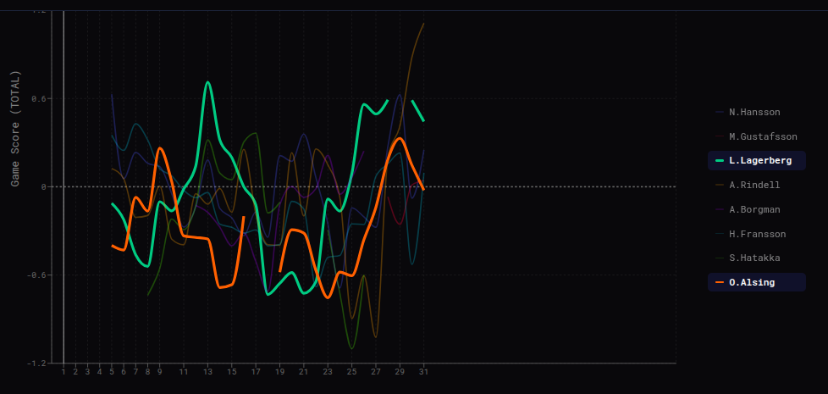Screen dimensions: 828x394
Task: Enable the H.Fransson series in legend
Action: [x=757, y=234]
